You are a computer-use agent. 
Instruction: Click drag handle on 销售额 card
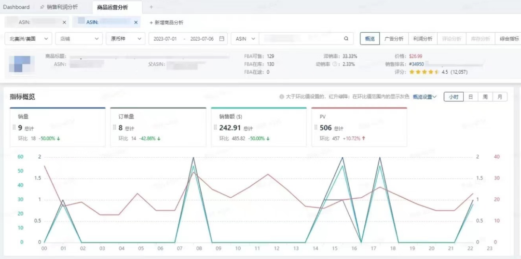pyautogui.click(x=215, y=127)
